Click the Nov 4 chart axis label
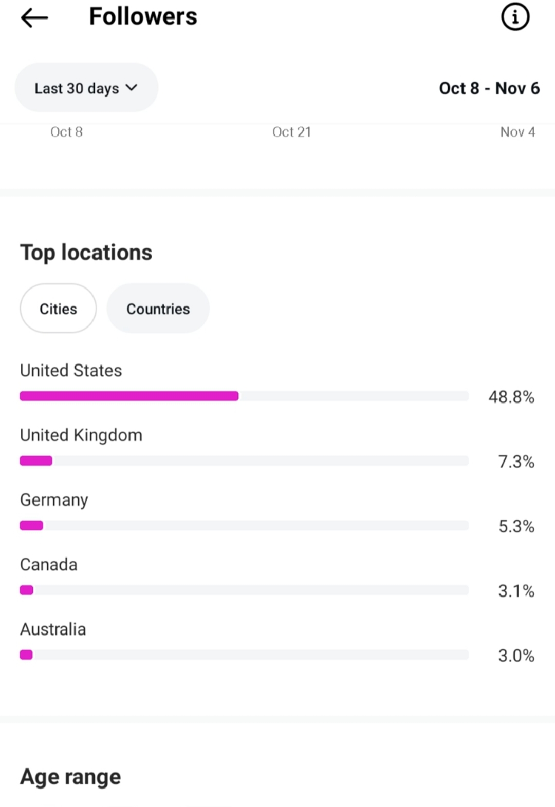Viewport: 555px width, 807px height. [x=517, y=132]
